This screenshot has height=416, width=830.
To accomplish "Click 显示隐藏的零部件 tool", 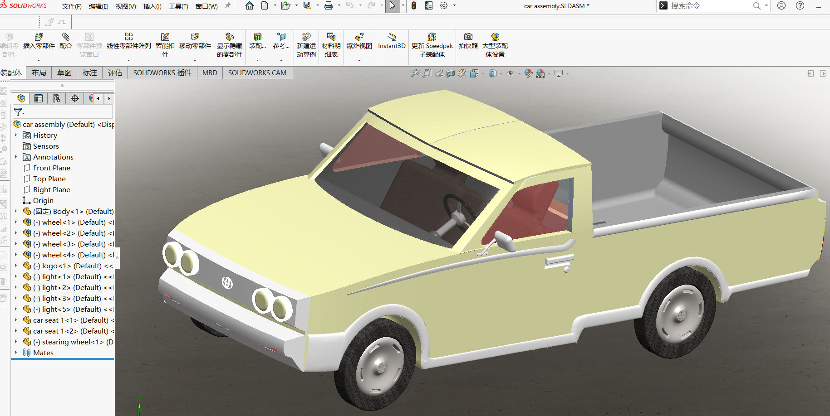I will click(230, 45).
